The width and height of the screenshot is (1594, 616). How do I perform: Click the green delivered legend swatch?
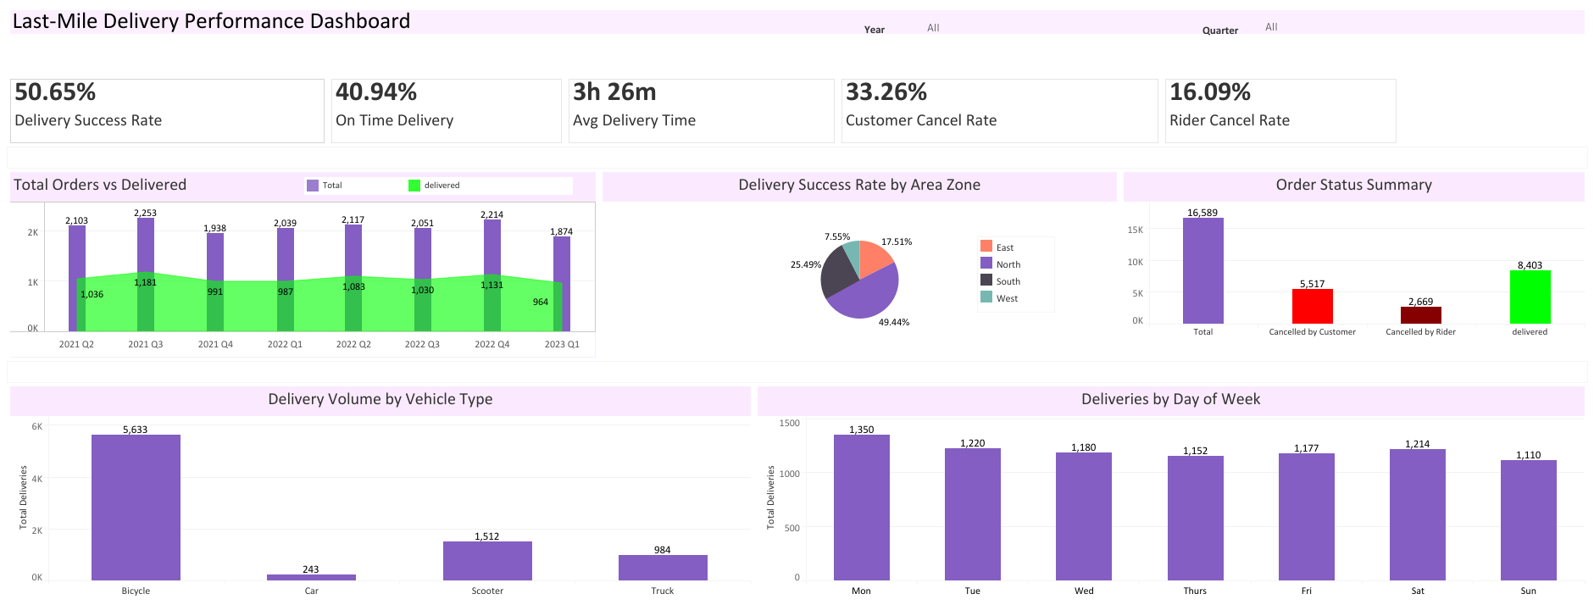pyautogui.click(x=414, y=186)
